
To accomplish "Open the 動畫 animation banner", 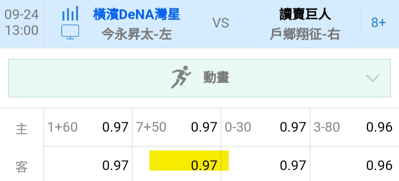I will click(x=199, y=78).
